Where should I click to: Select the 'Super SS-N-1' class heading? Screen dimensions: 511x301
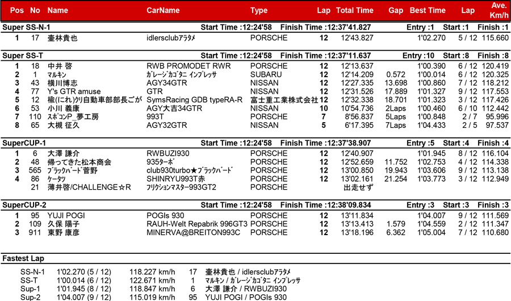[x=26, y=27]
